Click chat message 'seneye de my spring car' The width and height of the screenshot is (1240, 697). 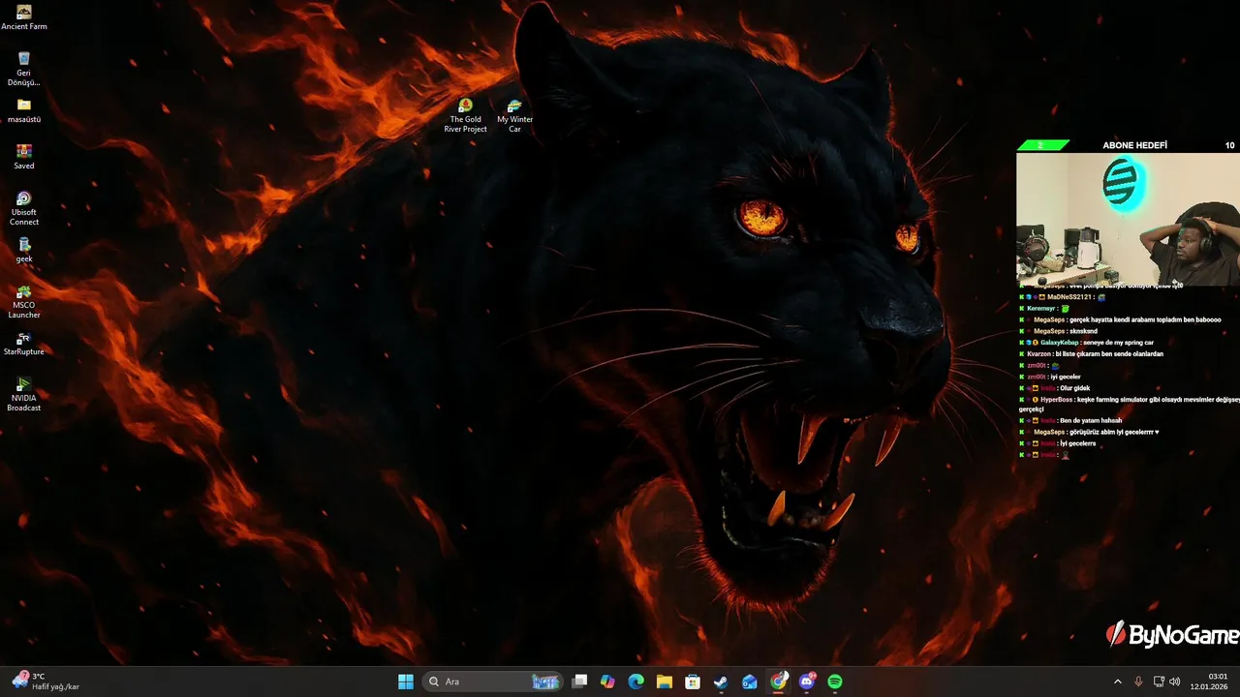click(1119, 343)
